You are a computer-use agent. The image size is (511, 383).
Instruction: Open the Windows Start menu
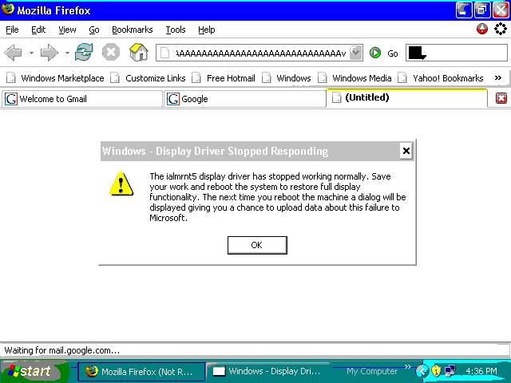(x=28, y=371)
